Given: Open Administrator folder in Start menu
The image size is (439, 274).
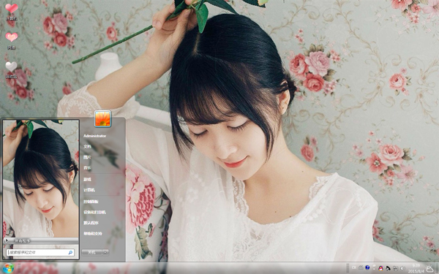Looking at the screenshot, I should coord(95,136).
